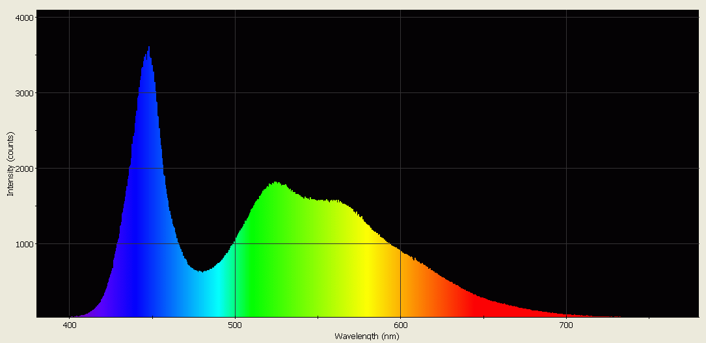This screenshot has height=343, width=706.
Task: Click the 3000 intensity axis label
Action: tap(24, 93)
